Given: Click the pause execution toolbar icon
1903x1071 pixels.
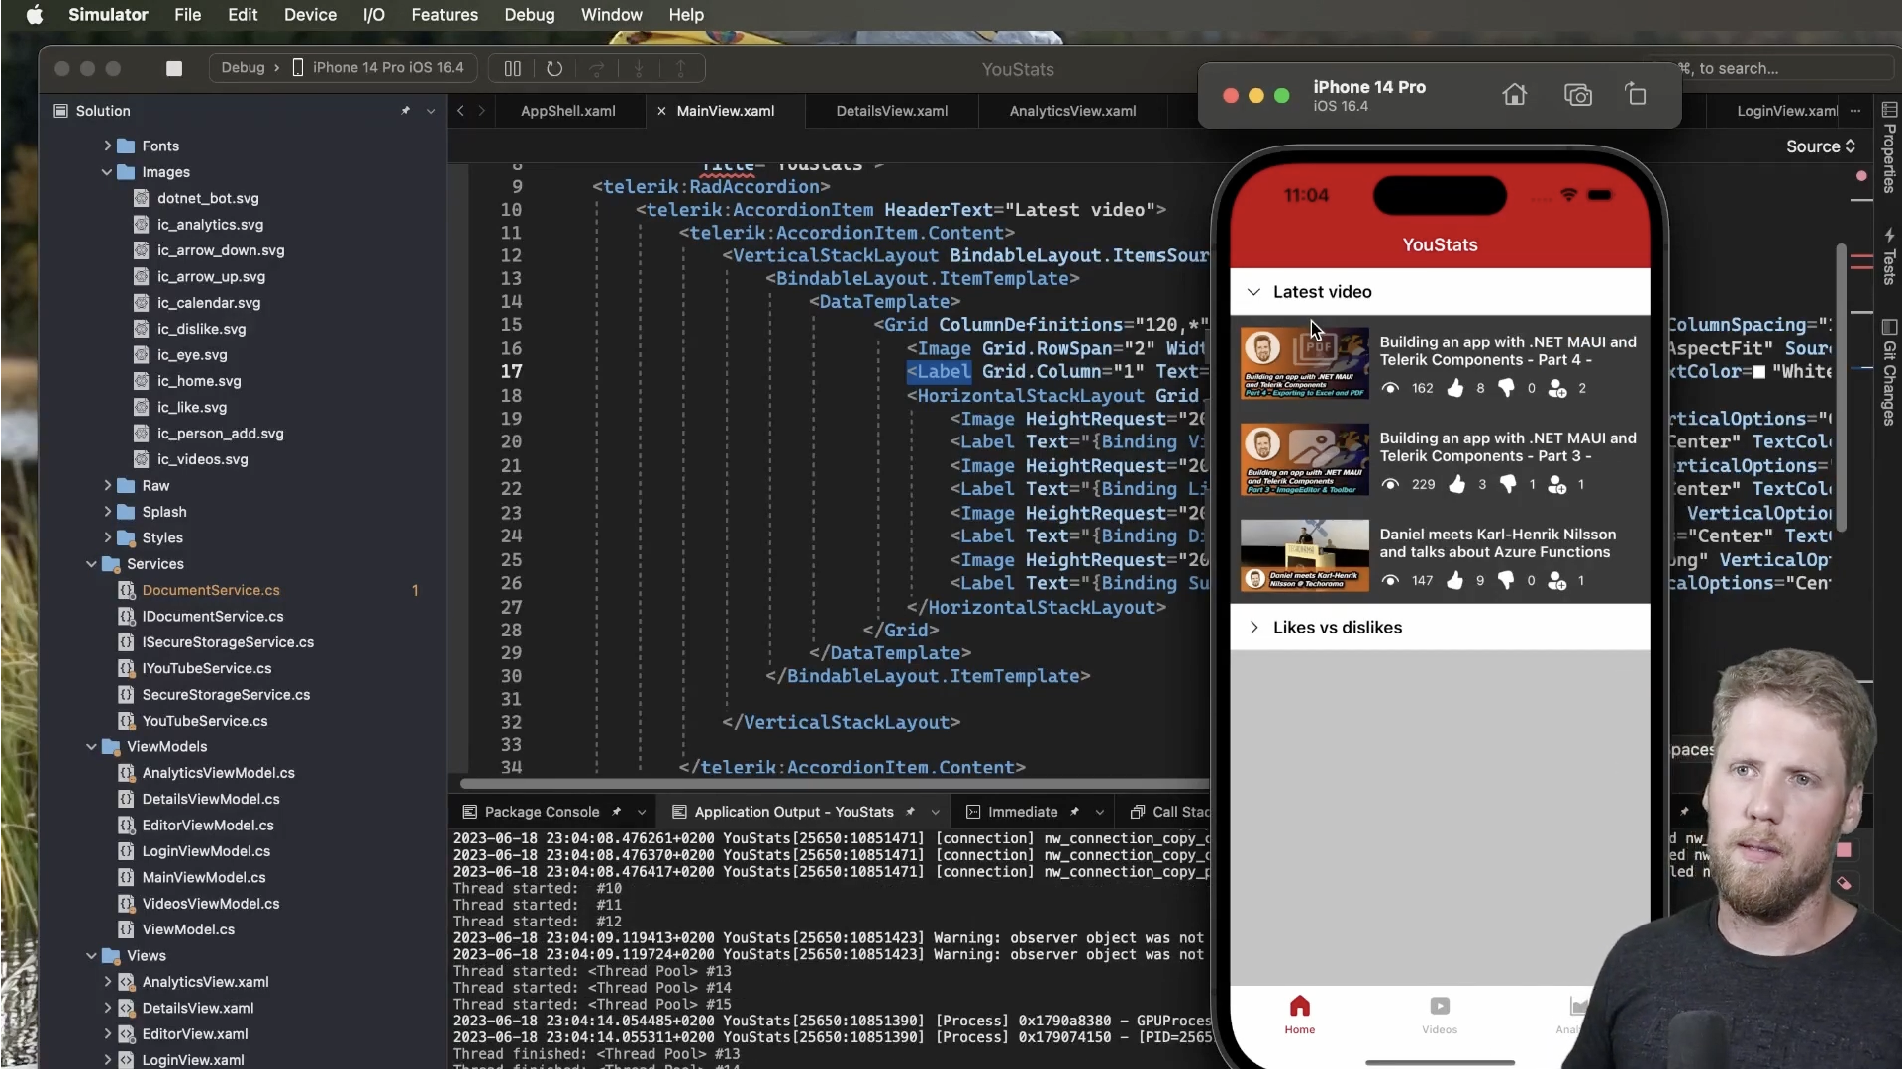Looking at the screenshot, I should (512, 68).
